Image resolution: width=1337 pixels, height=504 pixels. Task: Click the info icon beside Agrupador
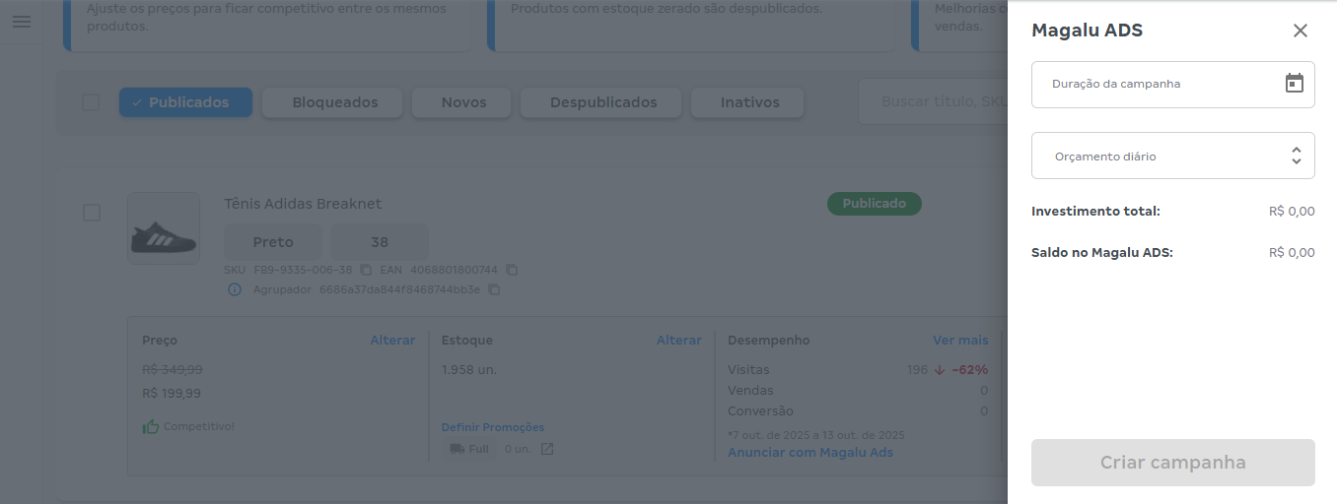(235, 289)
